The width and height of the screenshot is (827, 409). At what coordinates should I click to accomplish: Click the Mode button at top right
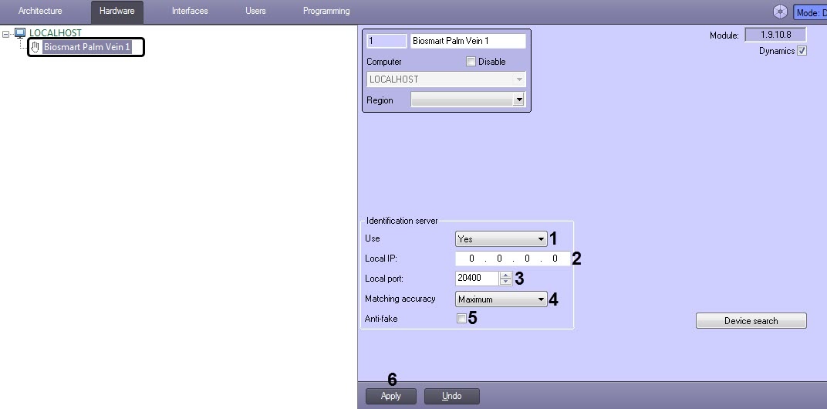coord(810,12)
